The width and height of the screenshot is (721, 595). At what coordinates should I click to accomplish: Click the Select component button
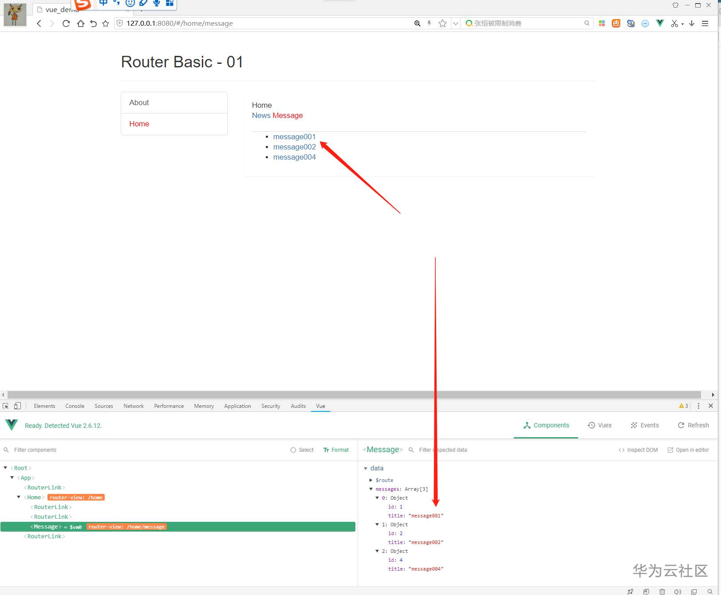click(x=302, y=450)
